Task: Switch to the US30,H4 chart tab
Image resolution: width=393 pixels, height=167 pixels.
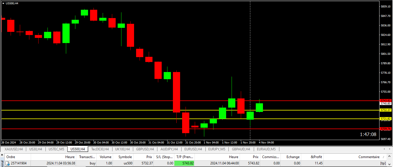Action: [36, 149]
